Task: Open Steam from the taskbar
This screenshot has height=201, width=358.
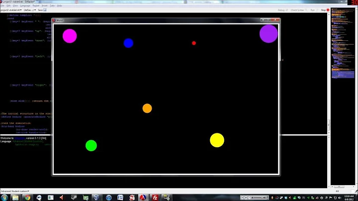Action: tap(74, 198)
